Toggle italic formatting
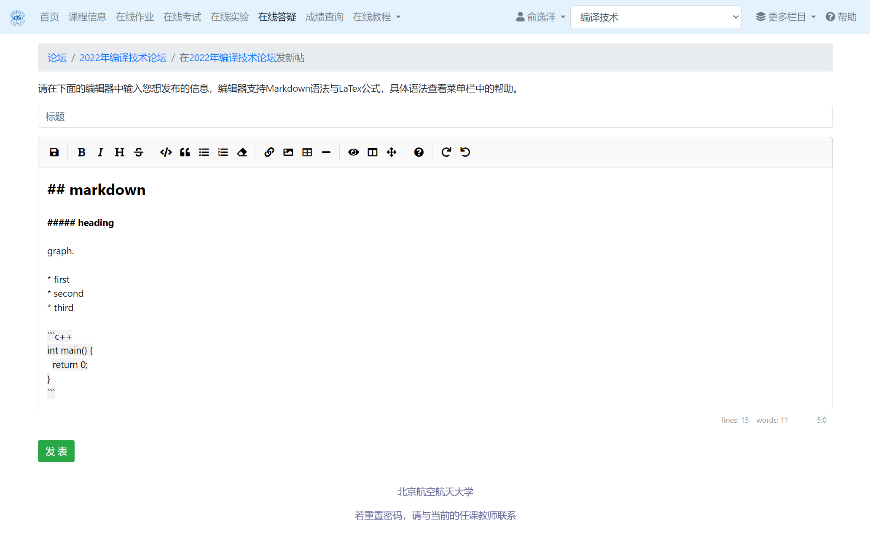Viewport: 870px width, 541px height. tap(100, 152)
